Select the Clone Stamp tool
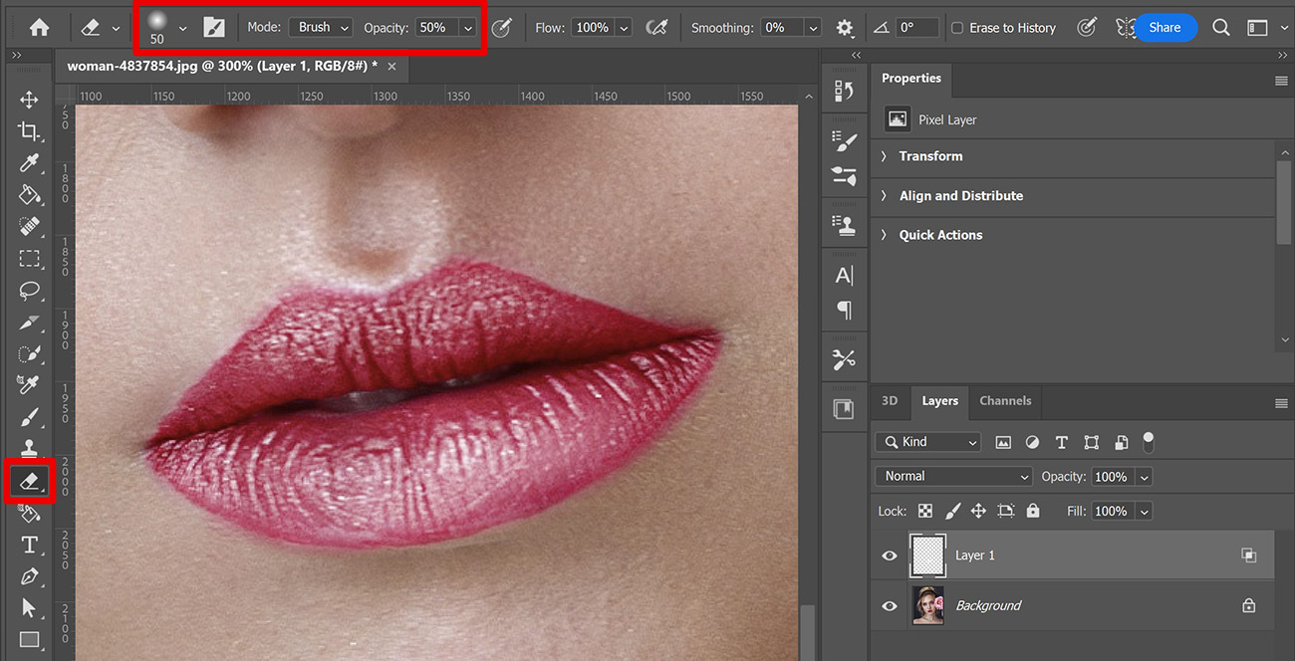Viewport: 1295px width, 661px height. coord(29,447)
